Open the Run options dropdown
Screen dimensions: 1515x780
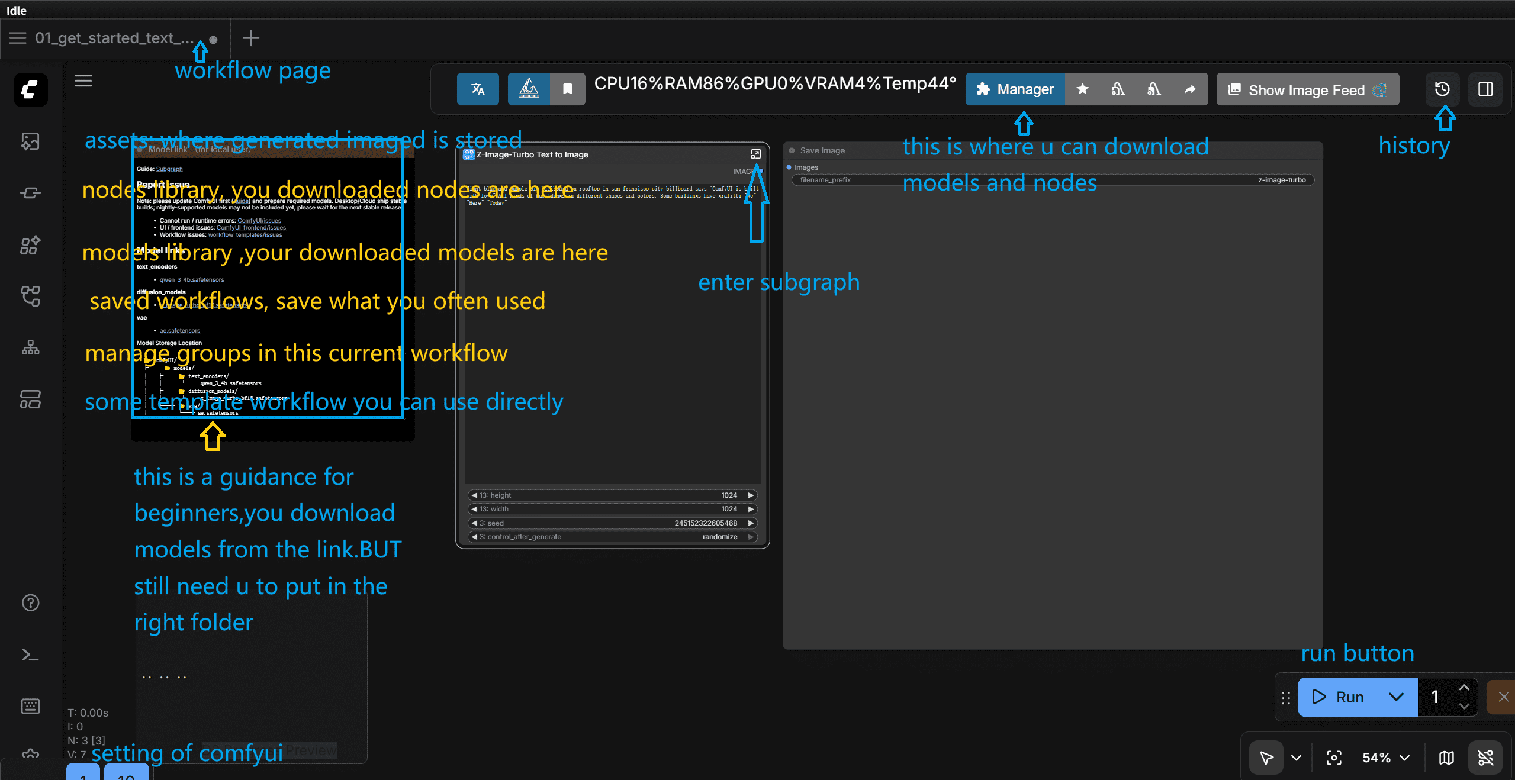[x=1395, y=697]
